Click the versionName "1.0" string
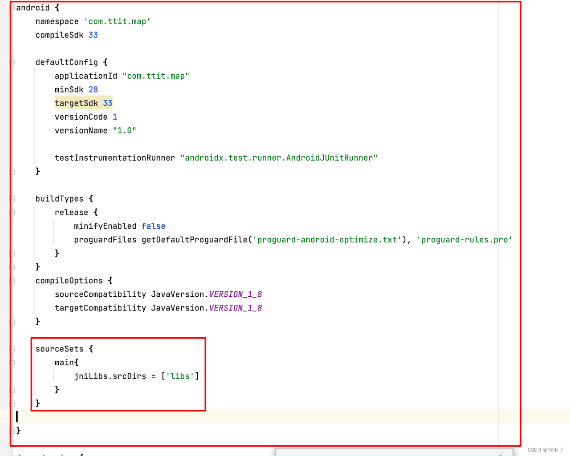Image resolution: width=570 pixels, height=456 pixels. point(124,131)
